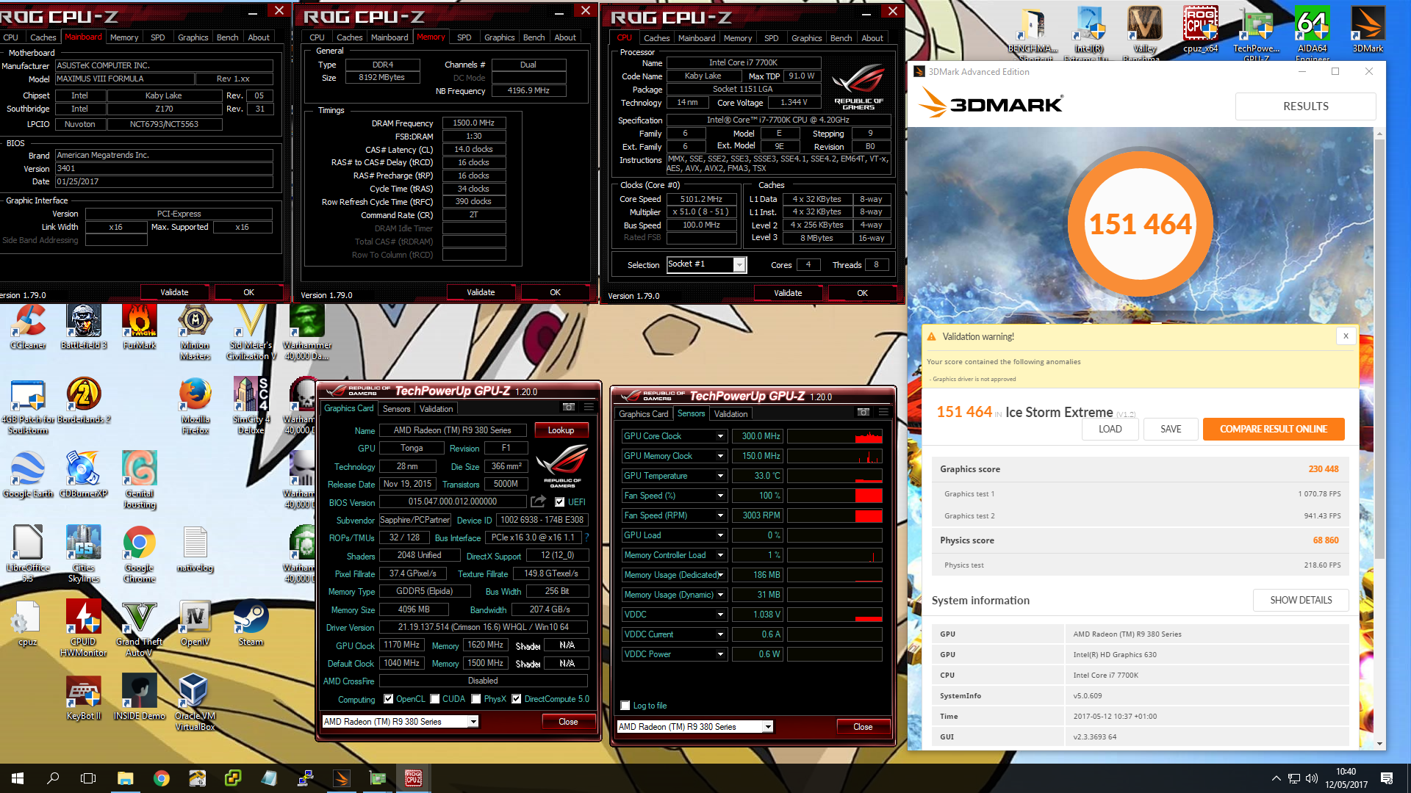Switch to SPD tab in CPU-Z Memory window

click(464, 37)
